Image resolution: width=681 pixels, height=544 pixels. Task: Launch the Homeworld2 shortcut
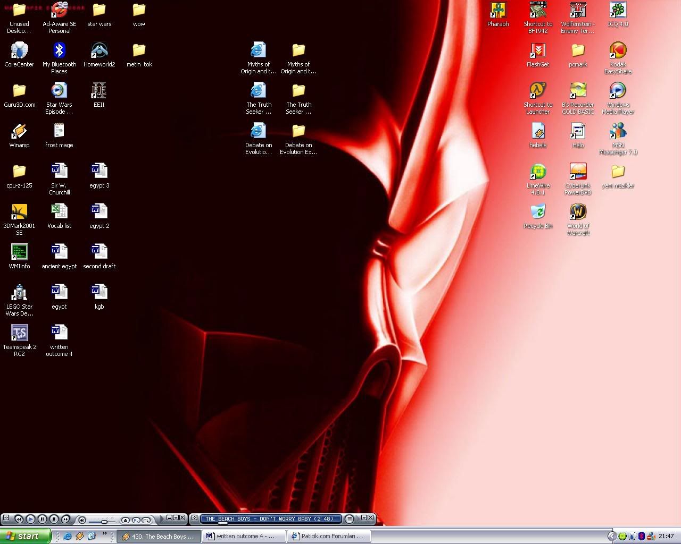click(x=99, y=55)
